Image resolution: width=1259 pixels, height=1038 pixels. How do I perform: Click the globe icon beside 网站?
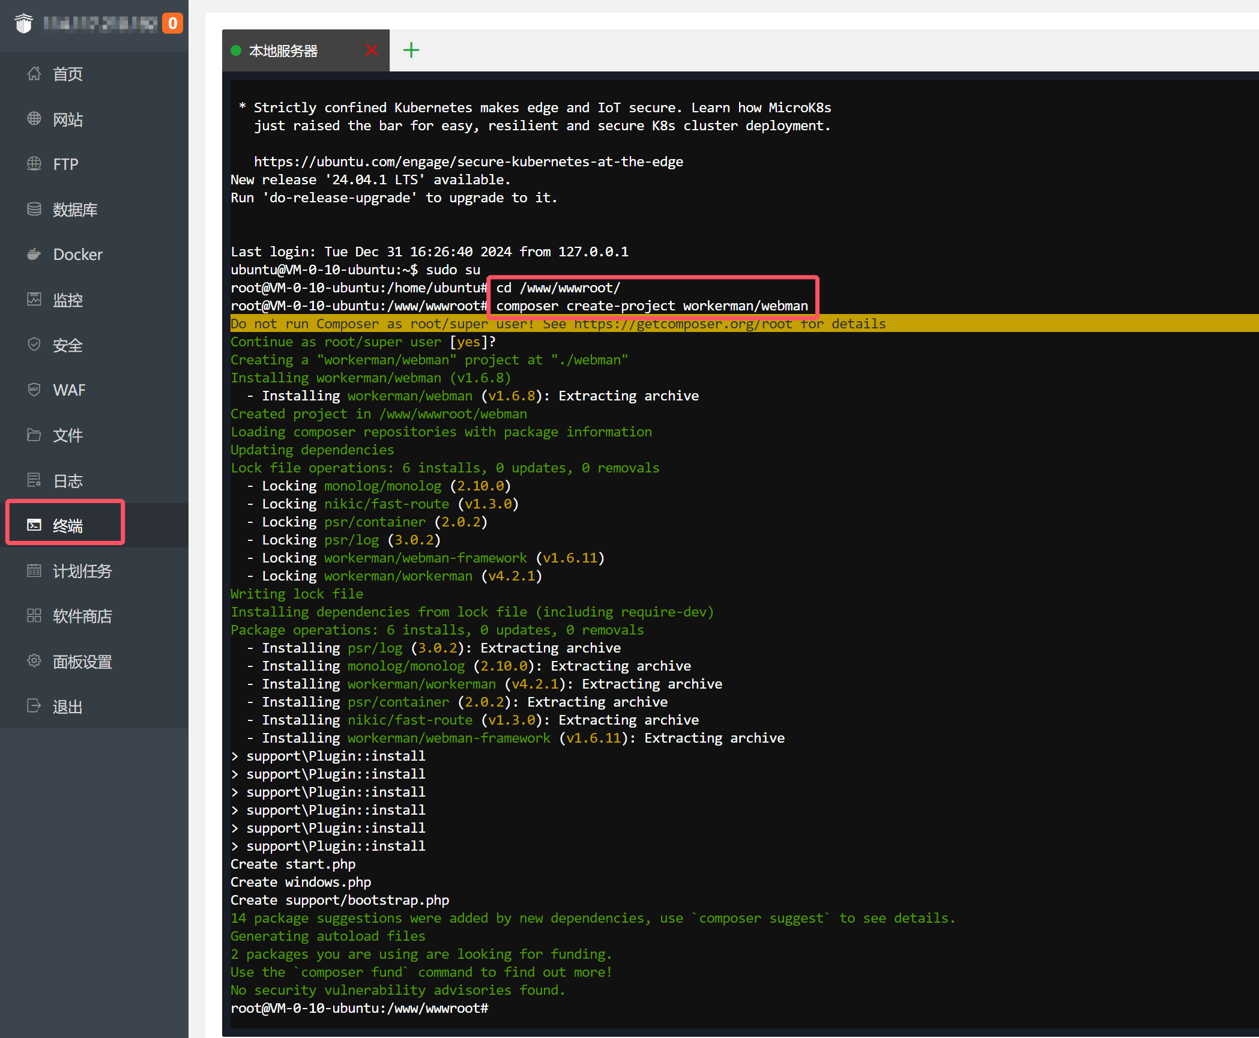[34, 119]
